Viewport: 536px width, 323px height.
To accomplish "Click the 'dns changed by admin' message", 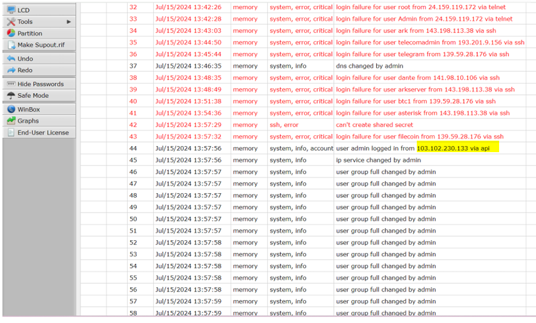I will [370, 66].
